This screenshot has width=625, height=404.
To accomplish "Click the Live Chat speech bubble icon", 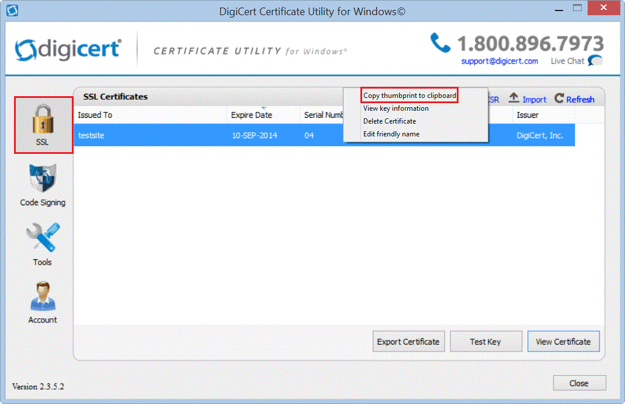I will point(595,61).
